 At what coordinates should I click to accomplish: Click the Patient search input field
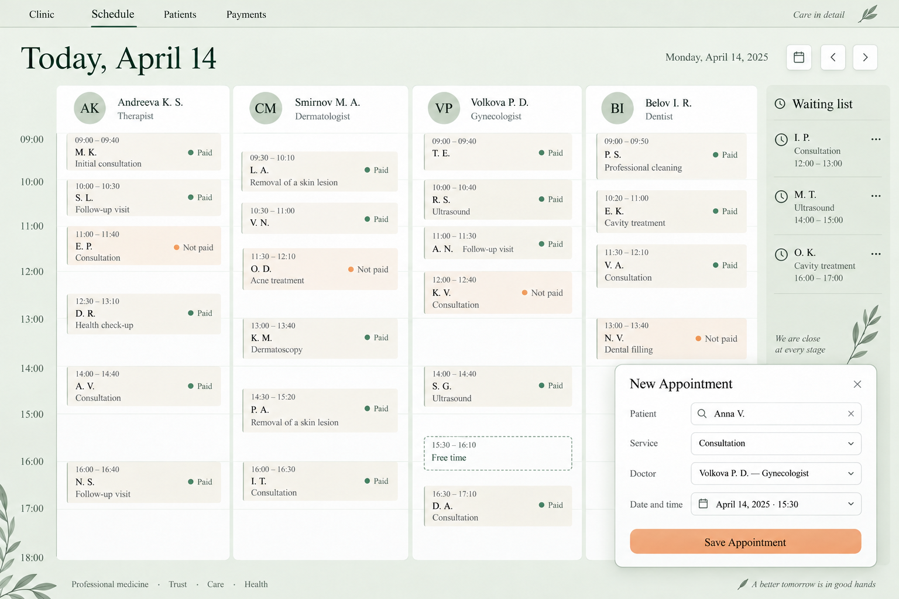point(776,414)
